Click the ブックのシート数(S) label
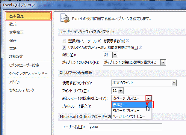Viewport: 186px width, 135px height. click(77, 106)
